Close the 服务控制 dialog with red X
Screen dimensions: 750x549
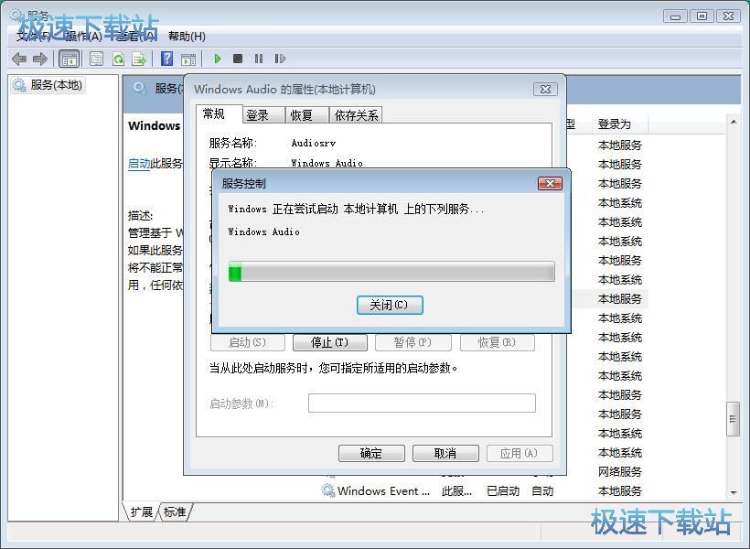tap(550, 183)
